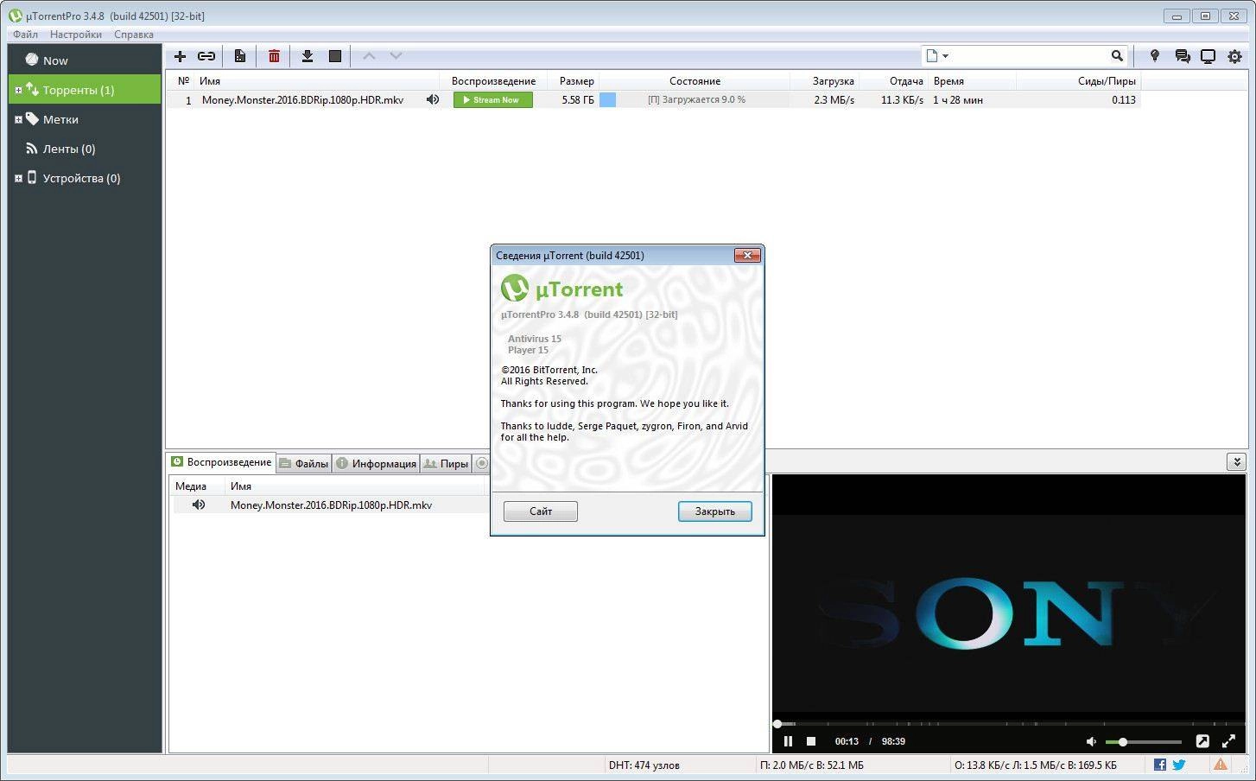Click the Сайт button in dialog
Image resolution: width=1256 pixels, height=781 pixels.
point(541,511)
